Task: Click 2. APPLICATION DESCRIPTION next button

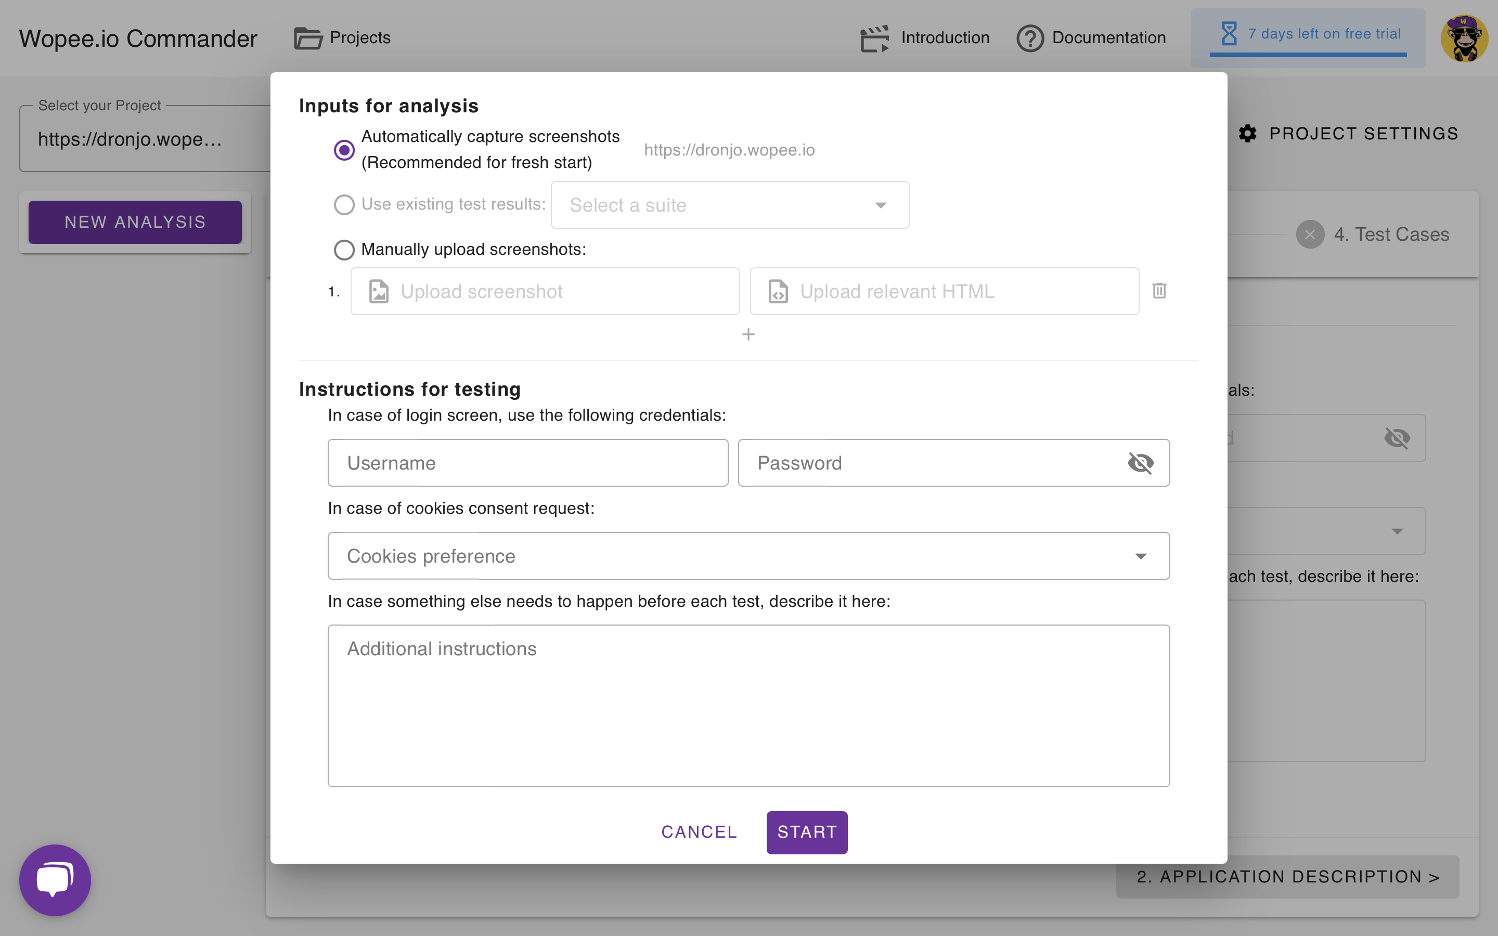Action: 1287,877
